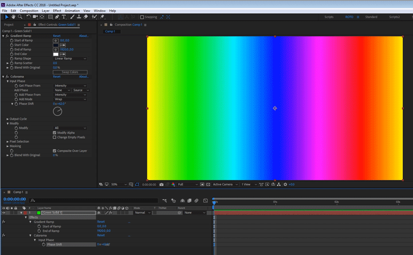Select the Rotation tool

pyautogui.click(x=28, y=17)
